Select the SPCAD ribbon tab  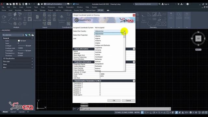click(100, 10)
